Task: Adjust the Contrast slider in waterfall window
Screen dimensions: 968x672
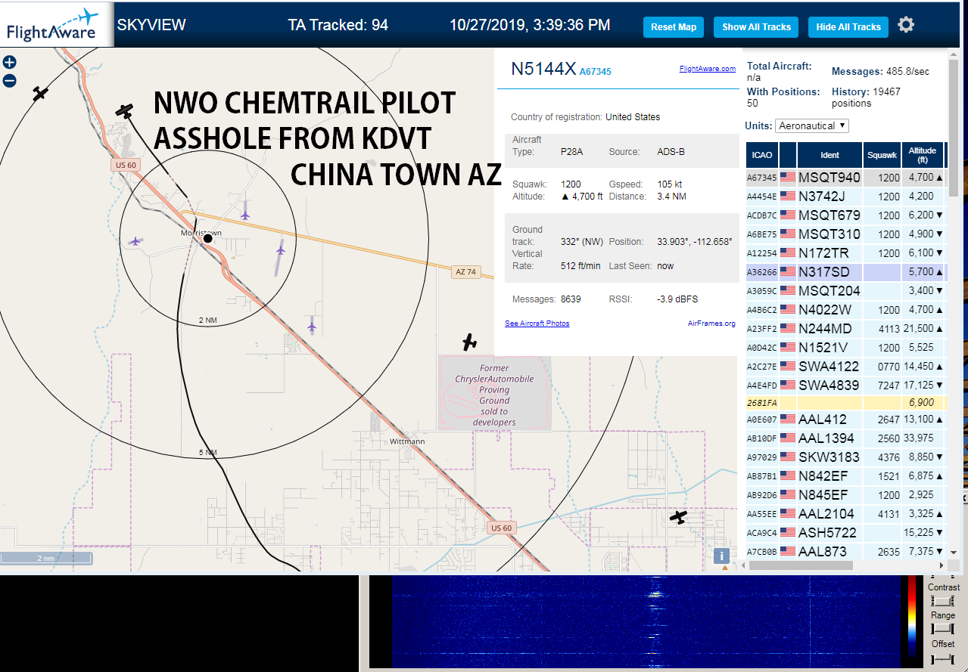Action: click(x=943, y=601)
